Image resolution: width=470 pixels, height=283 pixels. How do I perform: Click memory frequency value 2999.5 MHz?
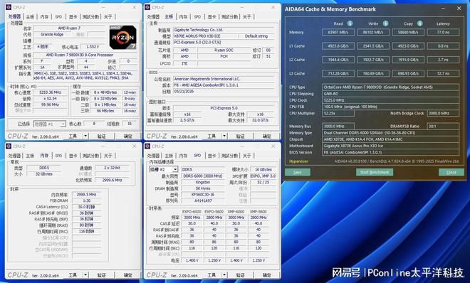point(86,194)
